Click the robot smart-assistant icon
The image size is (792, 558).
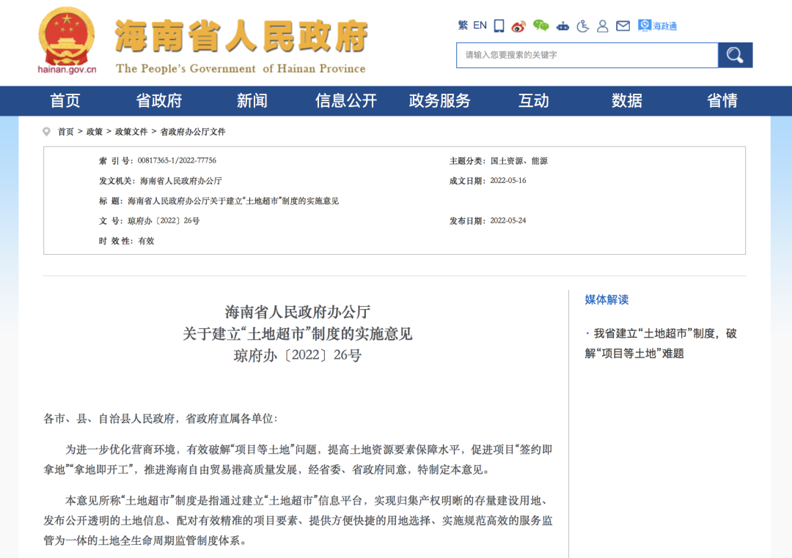pos(563,26)
